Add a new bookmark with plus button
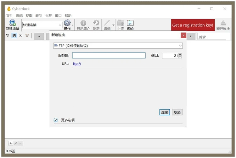236x158 pixels. tap(11, 143)
